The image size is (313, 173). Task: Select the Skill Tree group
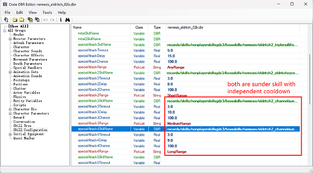tap(22, 126)
